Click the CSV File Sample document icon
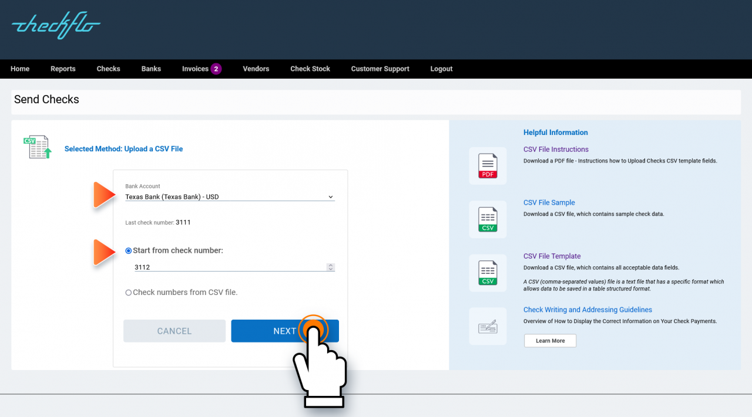Screen dimensions: 752x417 tap(488, 219)
